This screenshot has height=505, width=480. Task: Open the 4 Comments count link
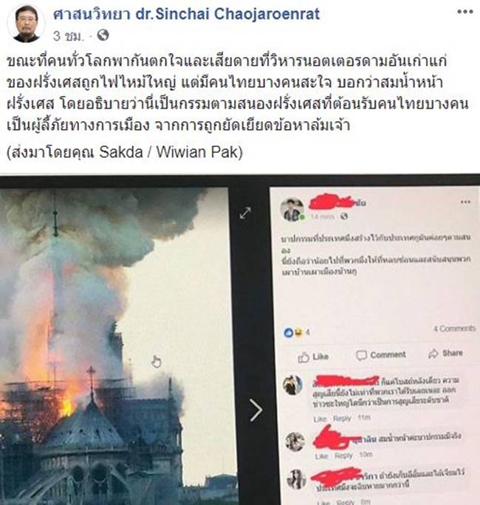point(454,329)
